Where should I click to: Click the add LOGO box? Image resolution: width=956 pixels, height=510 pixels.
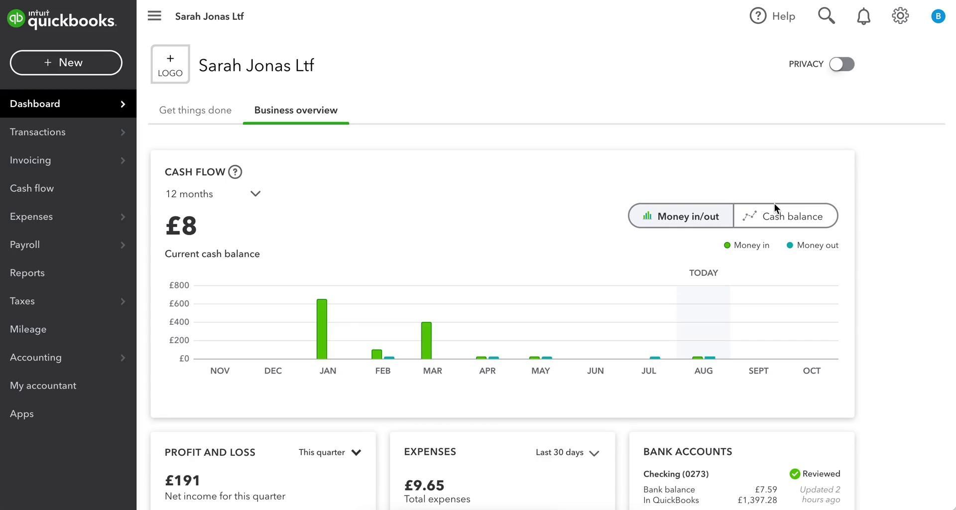tap(170, 65)
